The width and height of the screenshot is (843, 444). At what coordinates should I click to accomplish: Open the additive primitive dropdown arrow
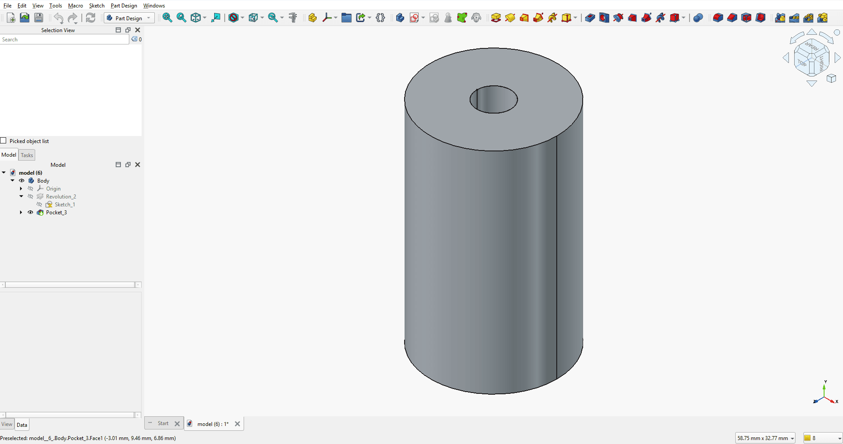click(575, 18)
